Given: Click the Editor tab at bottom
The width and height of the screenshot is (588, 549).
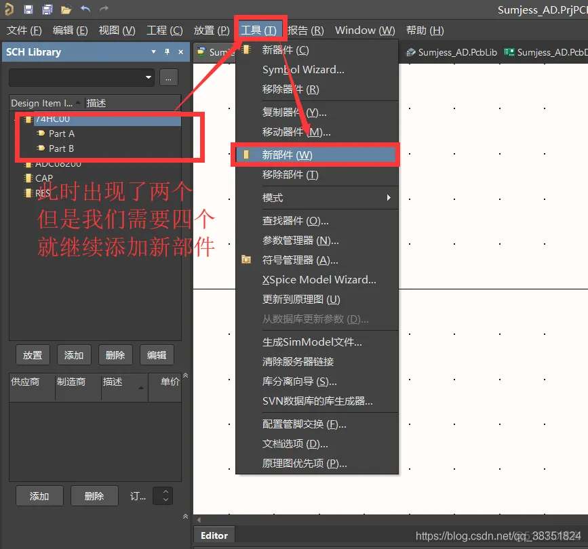Looking at the screenshot, I should pos(214,535).
